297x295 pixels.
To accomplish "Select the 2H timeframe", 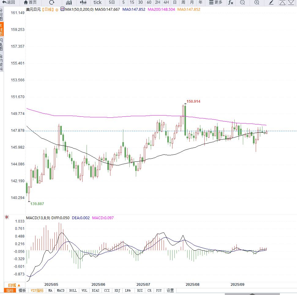I will 158,2.
